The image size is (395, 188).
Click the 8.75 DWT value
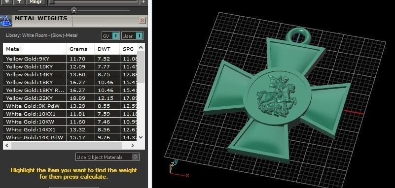(104, 74)
